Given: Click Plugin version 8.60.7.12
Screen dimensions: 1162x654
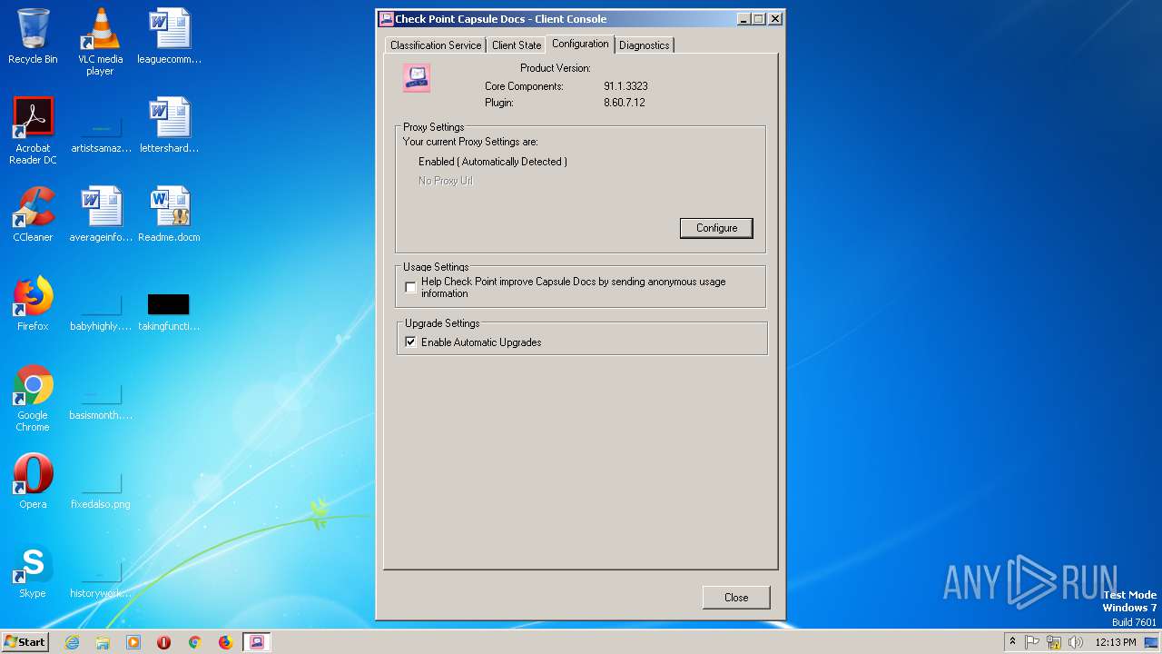Looking at the screenshot, I should (x=625, y=103).
